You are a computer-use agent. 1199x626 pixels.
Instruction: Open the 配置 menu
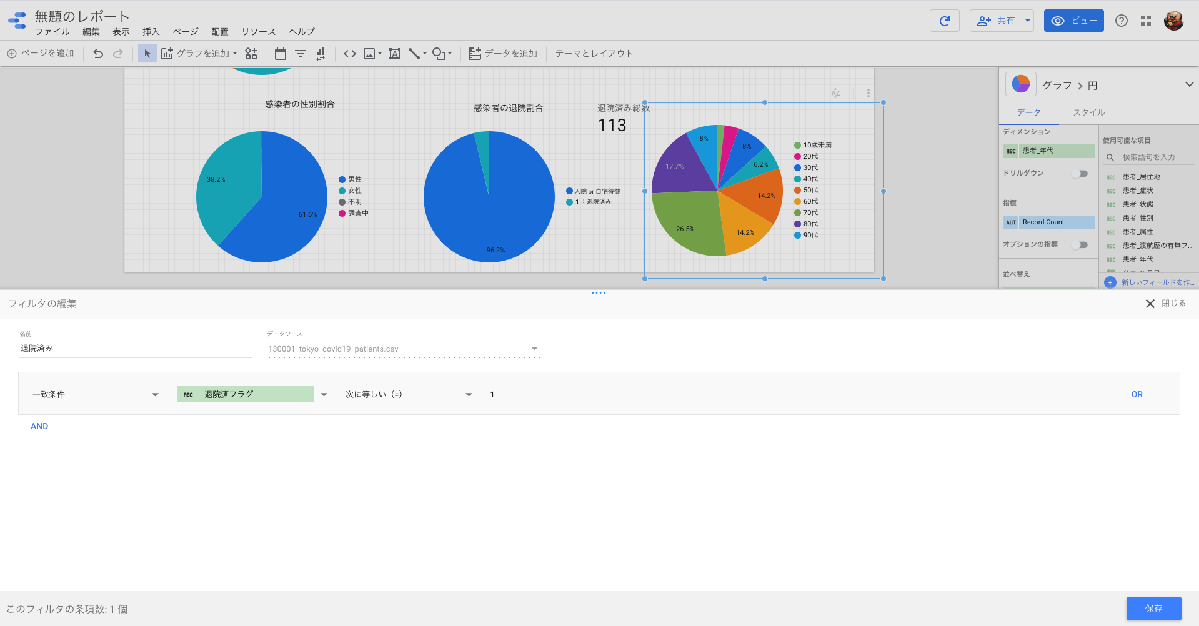click(x=220, y=32)
